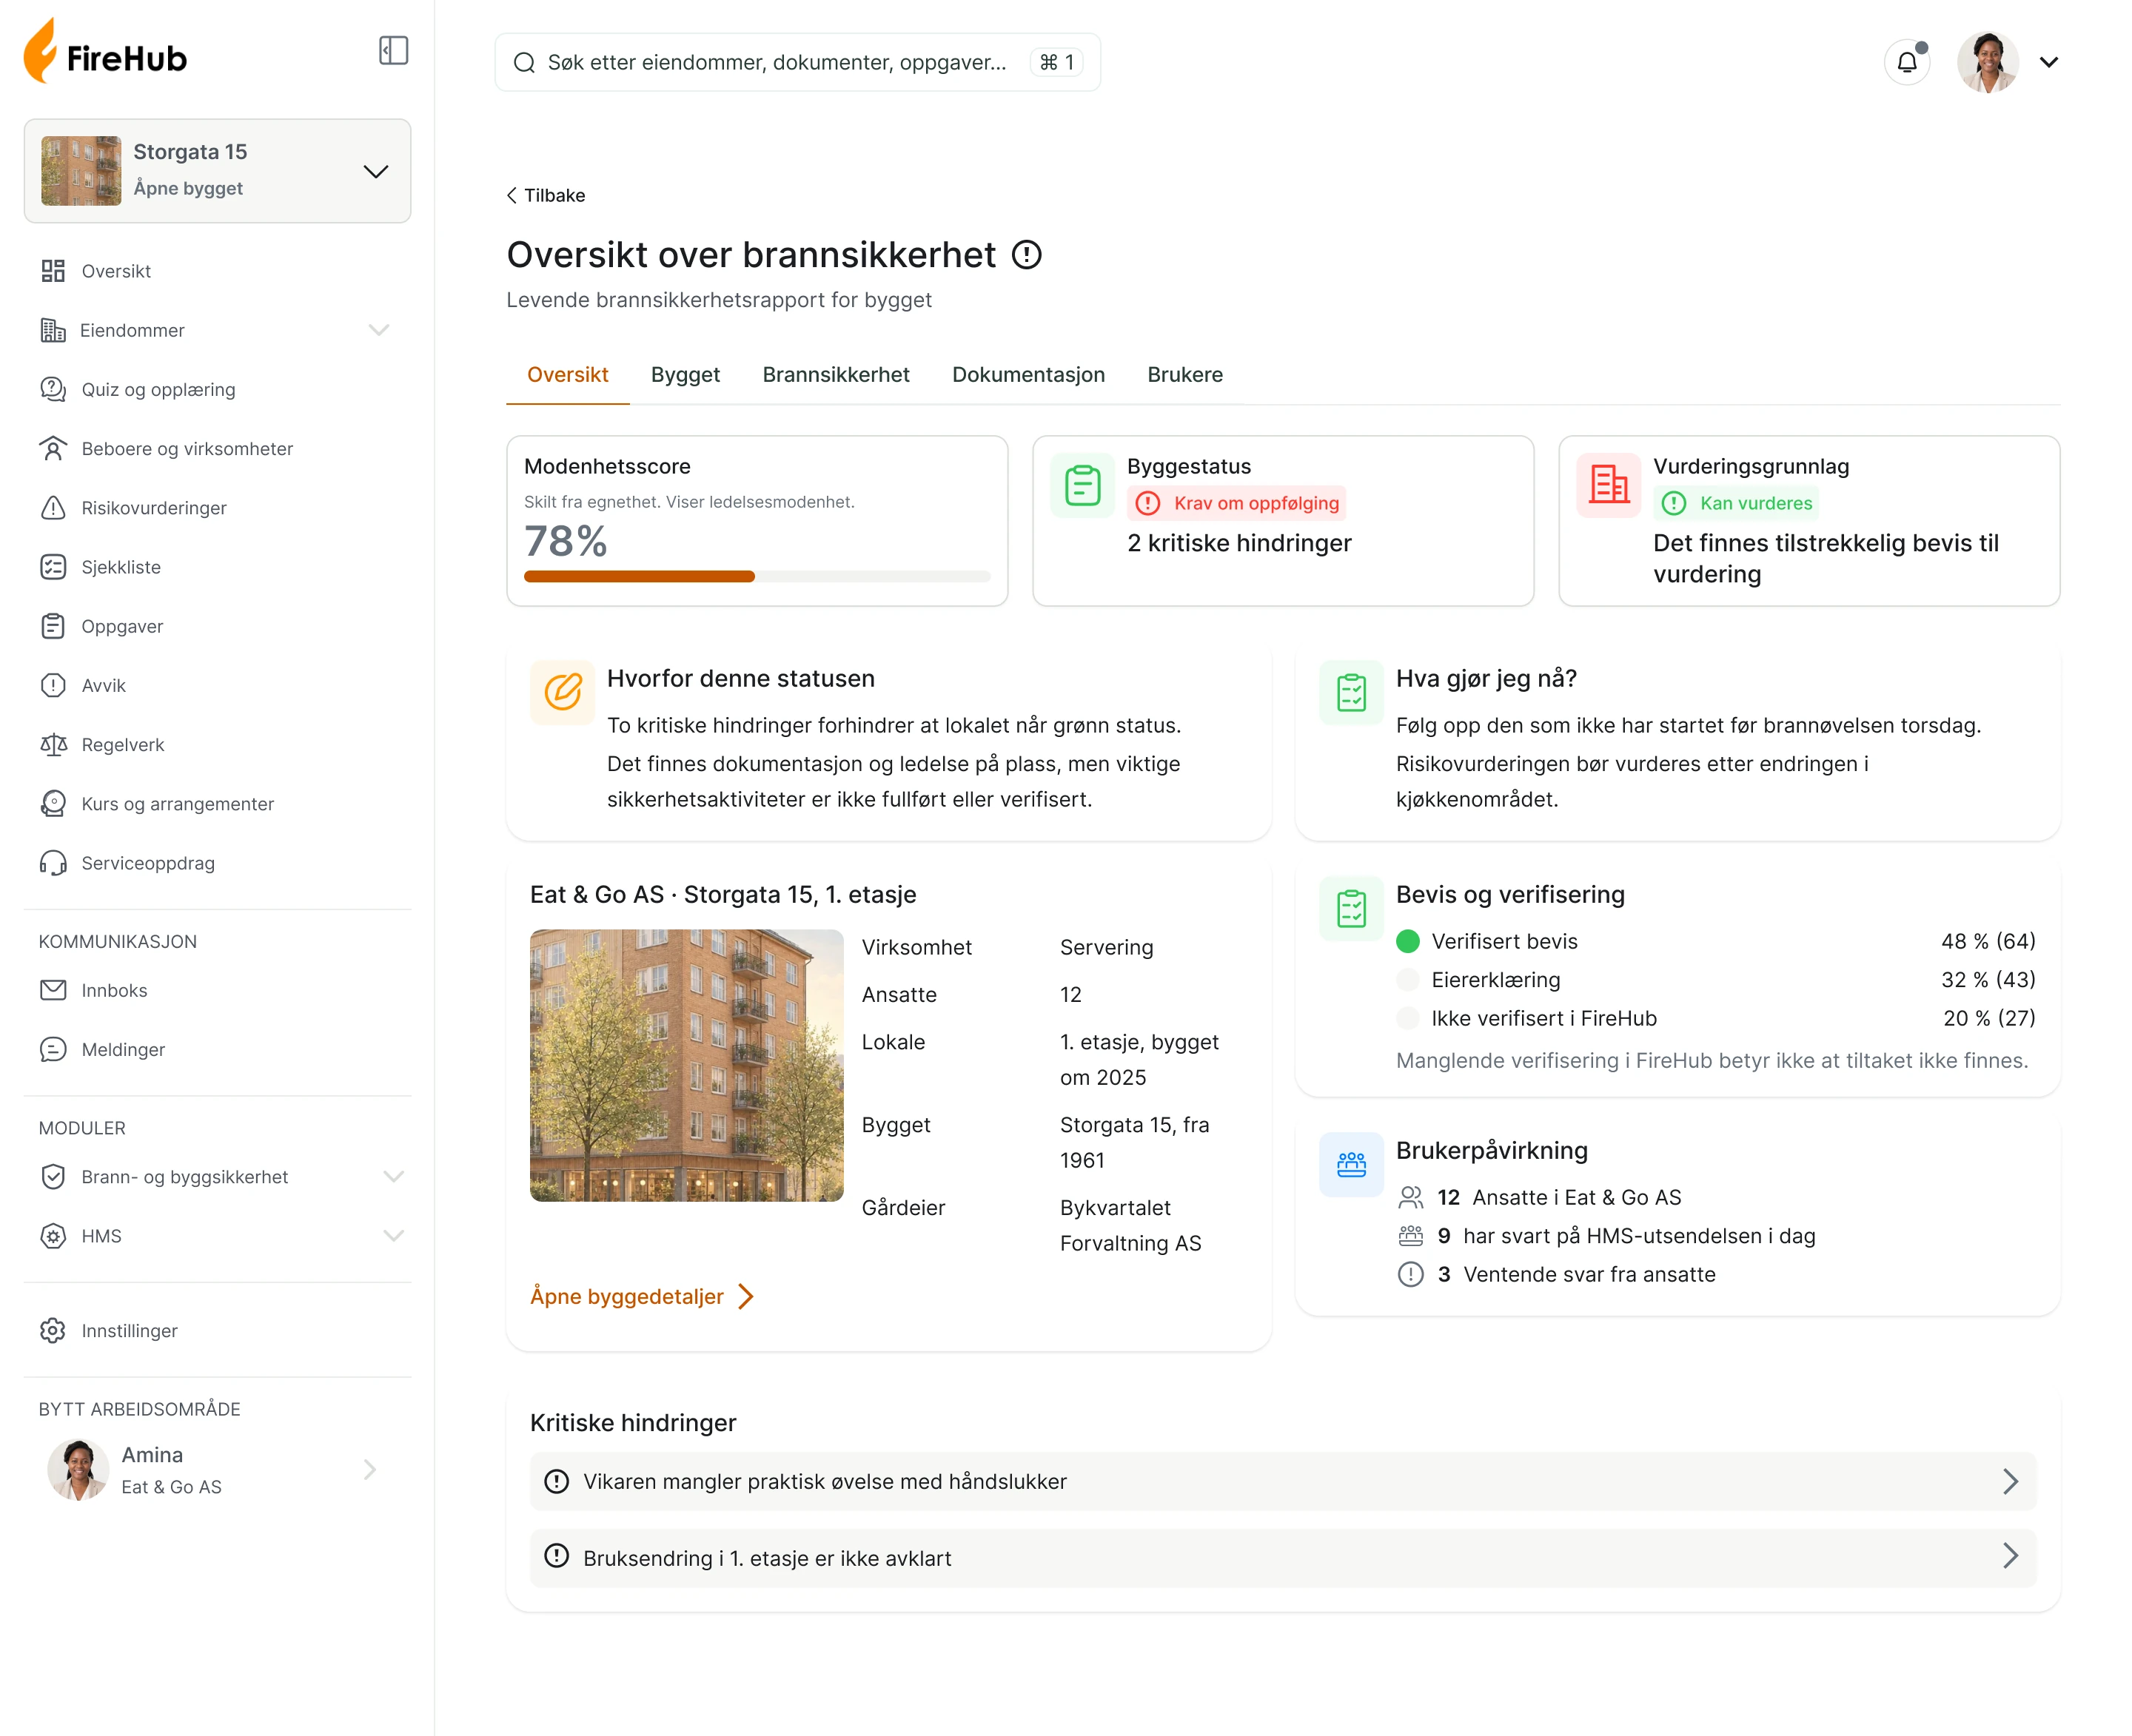Open Åpne byggedetaljer link
Viewport: 2132px width, 1736px height.
[x=643, y=1297]
